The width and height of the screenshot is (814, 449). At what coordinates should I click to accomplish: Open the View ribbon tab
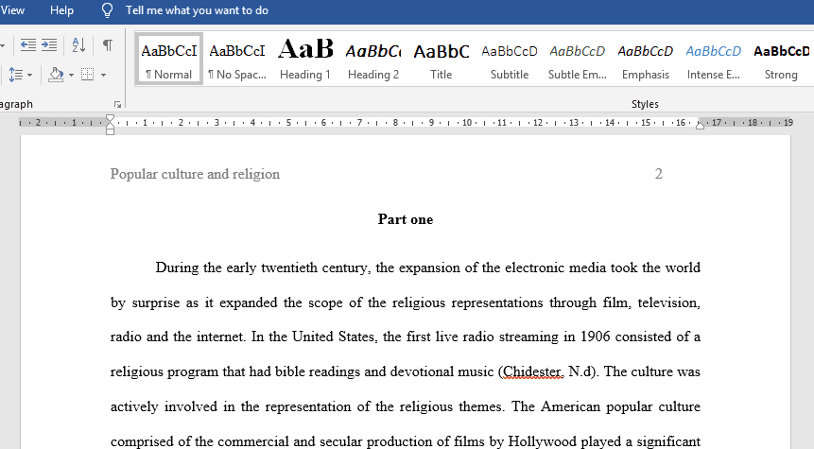coord(12,10)
